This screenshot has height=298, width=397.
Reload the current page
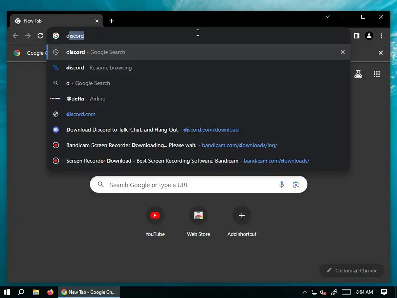click(40, 36)
